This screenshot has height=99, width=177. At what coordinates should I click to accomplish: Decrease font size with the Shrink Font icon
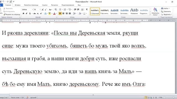pyautogui.click(x=46, y=10)
